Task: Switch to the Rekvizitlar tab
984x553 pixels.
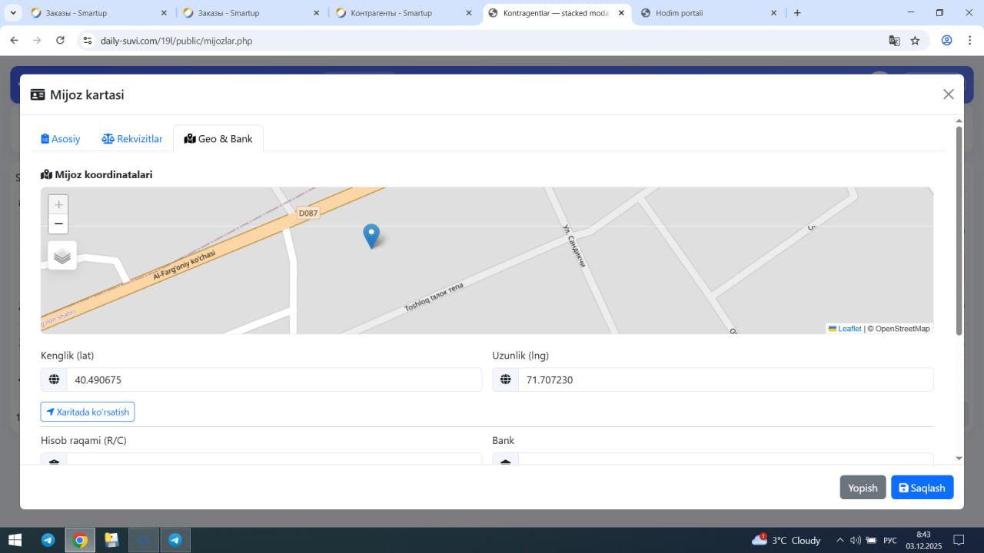Action: click(x=132, y=139)
